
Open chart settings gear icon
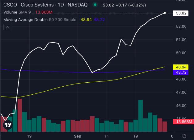tap(184, 136)
